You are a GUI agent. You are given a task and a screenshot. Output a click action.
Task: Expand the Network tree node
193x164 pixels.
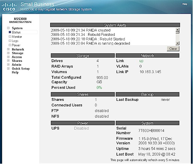(8, 49)
